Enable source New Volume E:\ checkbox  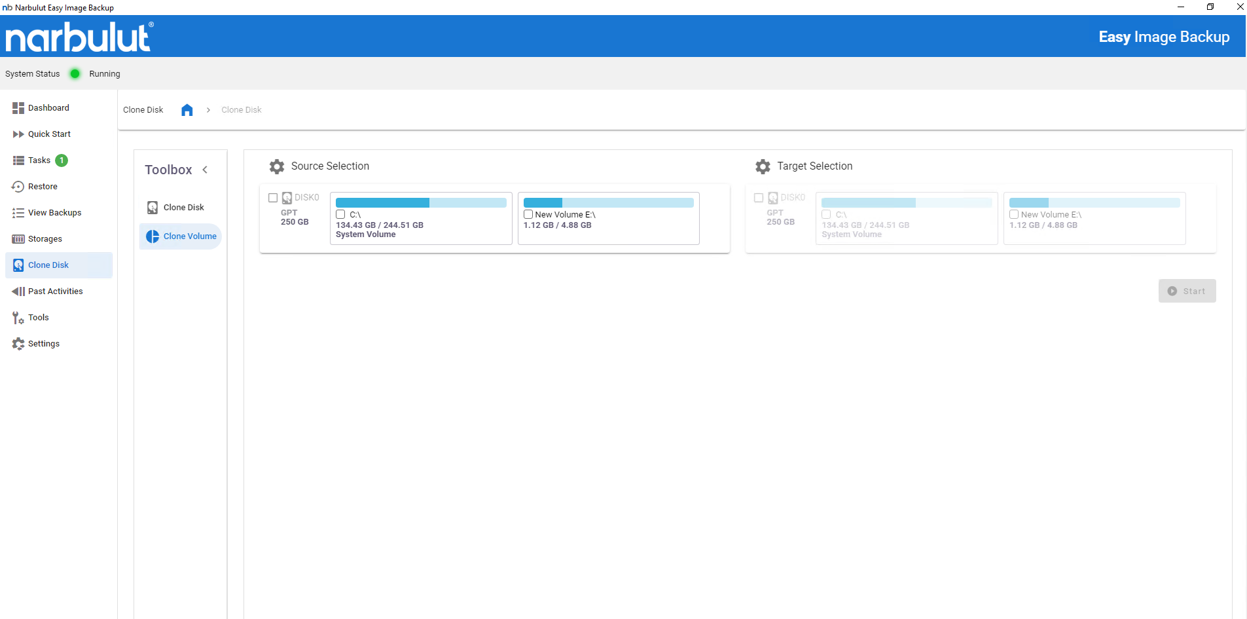coord(528,214)
